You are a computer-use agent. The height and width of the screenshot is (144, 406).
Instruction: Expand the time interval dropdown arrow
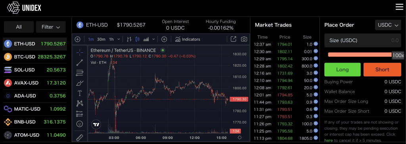[x=119, y=39]
